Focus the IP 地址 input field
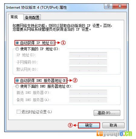The image size is (136, 139). click(x=88, y=55)
